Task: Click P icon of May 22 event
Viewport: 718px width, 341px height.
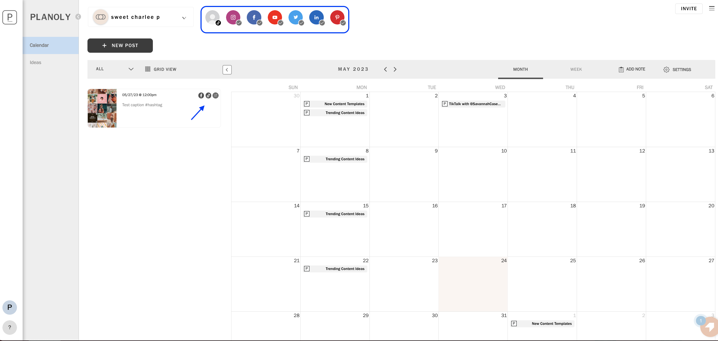Action: click(x=307, y=269)
